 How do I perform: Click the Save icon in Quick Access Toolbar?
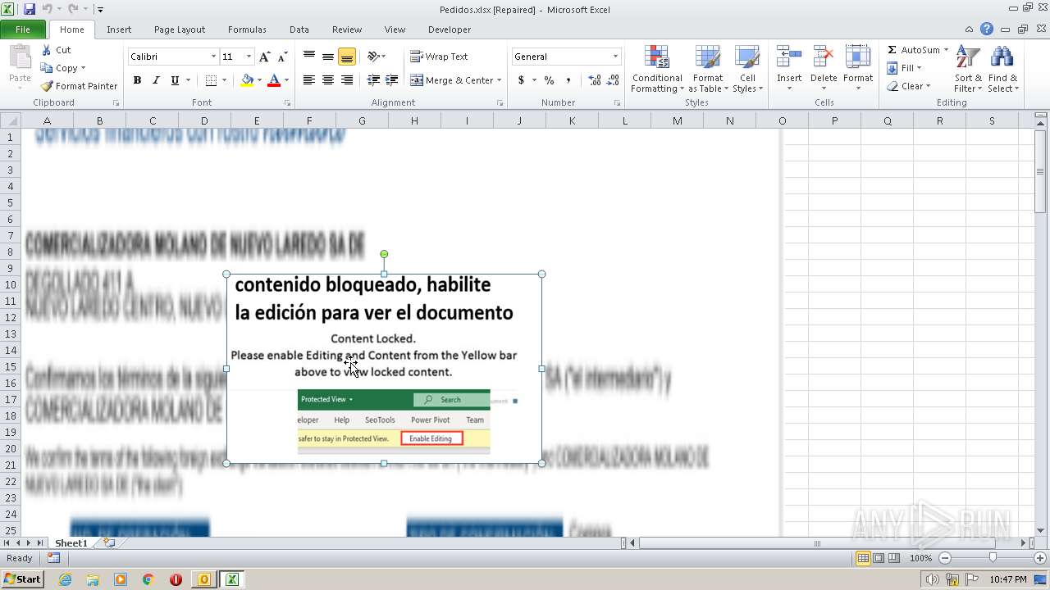30,9
